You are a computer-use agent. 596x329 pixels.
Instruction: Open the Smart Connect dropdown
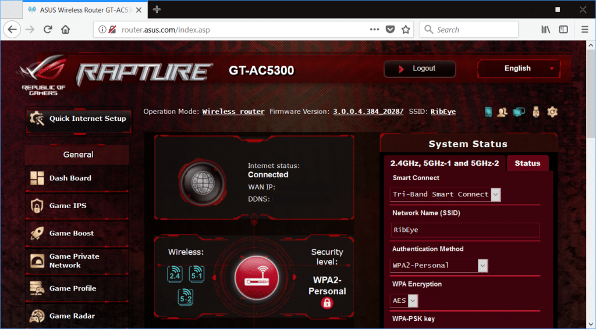445,194
